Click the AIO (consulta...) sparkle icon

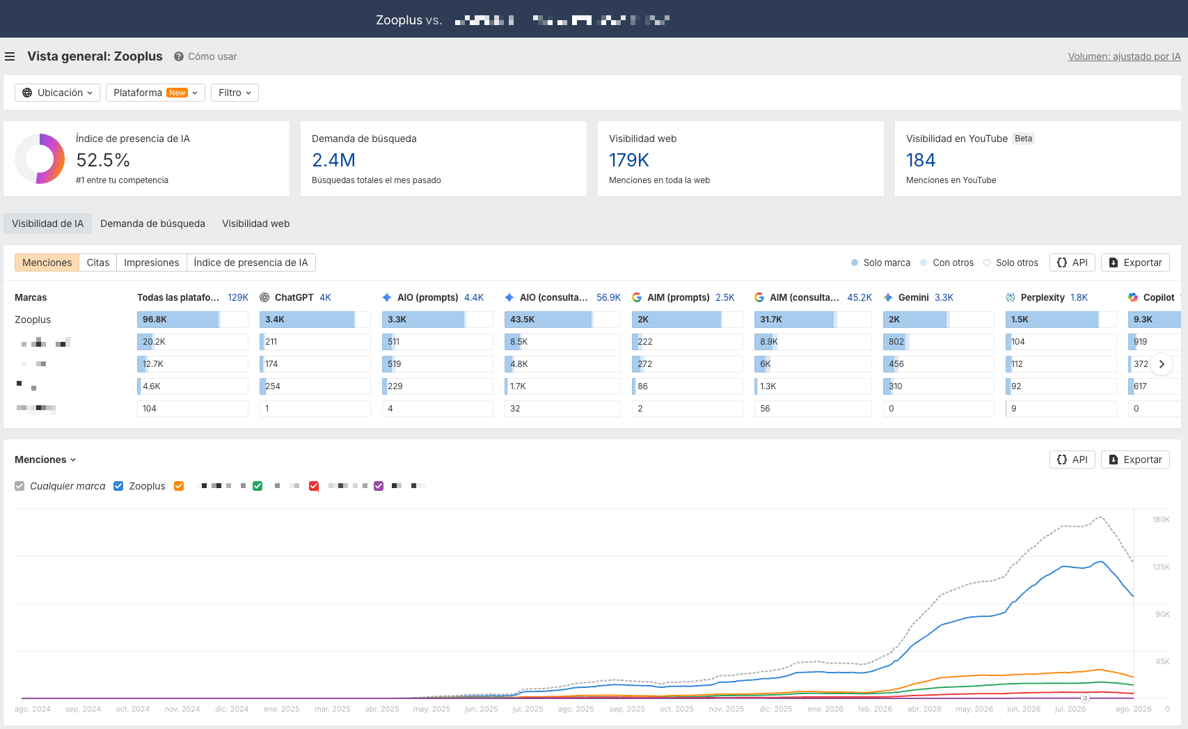tap(509, 297)
